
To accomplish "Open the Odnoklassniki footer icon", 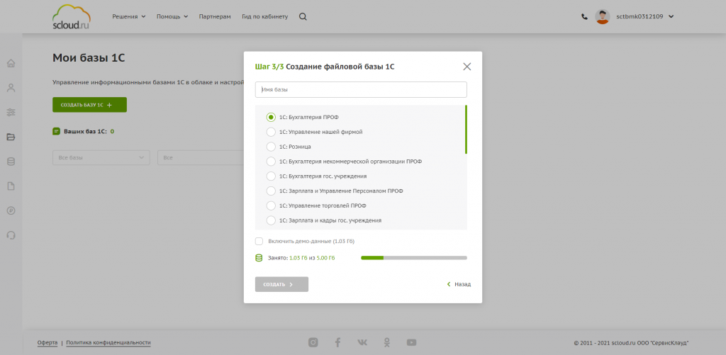I will click(x=386, y=342).
